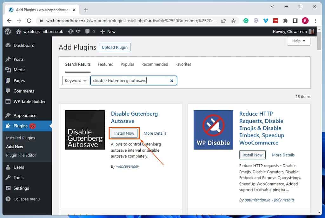
Task: Open Plugins in the sidebar
Action: [27, 126]
